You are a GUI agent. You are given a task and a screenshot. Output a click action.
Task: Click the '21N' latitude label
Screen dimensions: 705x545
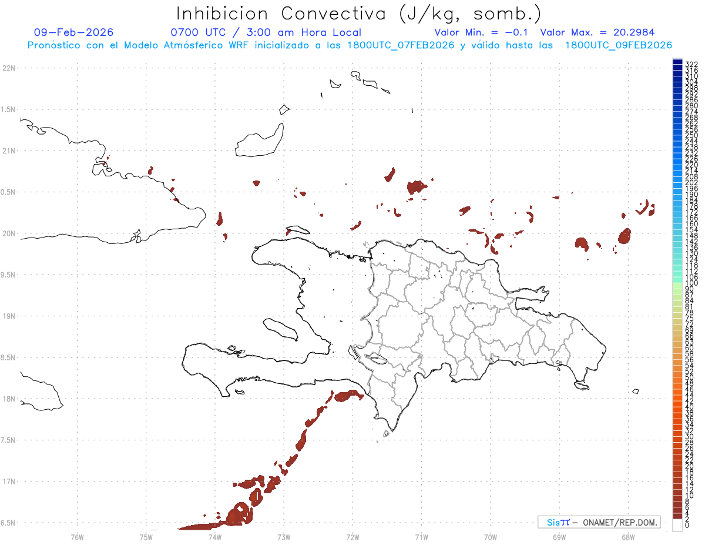click(8, 151)
